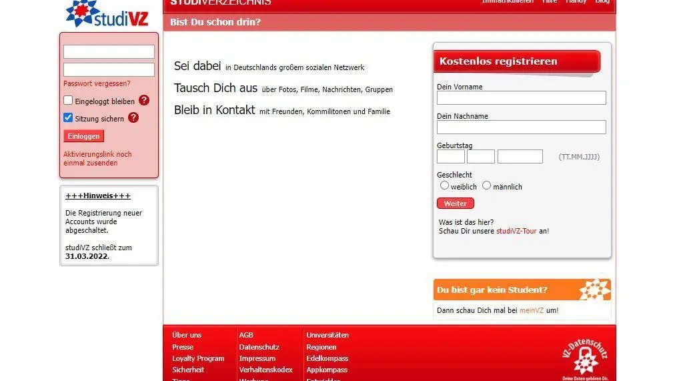This screenshot has height=381, width=677.
Task: Open the Impressum footer link
Action: click(x=257, y=358)
